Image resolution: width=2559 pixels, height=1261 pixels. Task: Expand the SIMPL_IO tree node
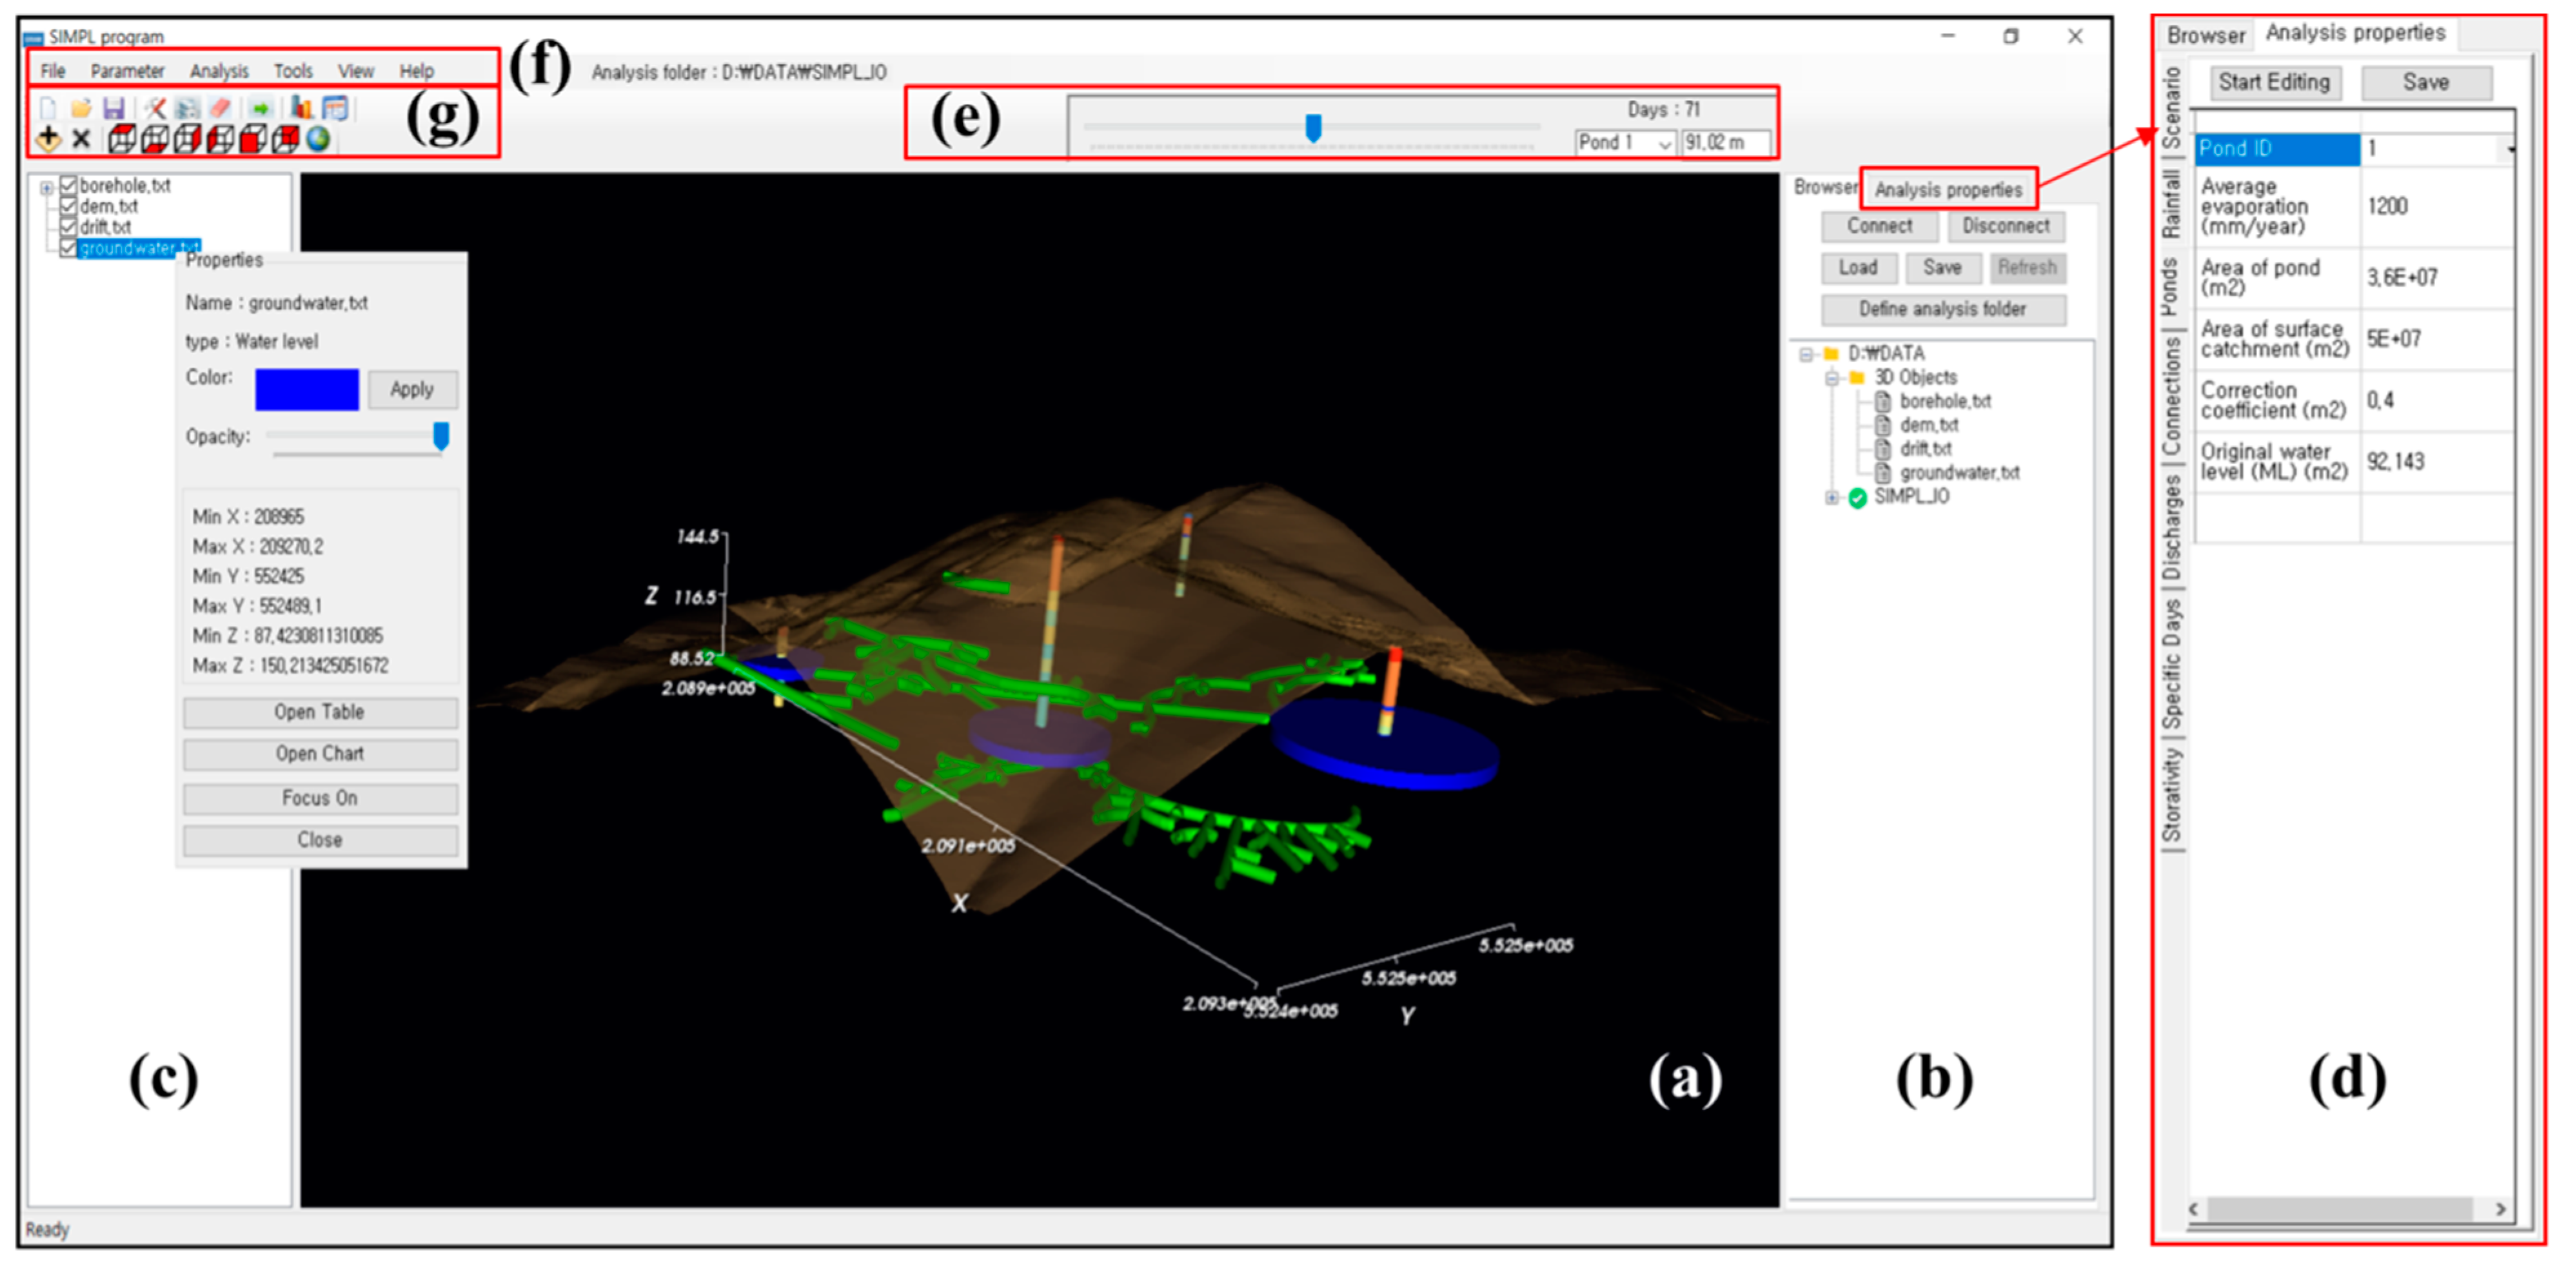point(1832,498)
